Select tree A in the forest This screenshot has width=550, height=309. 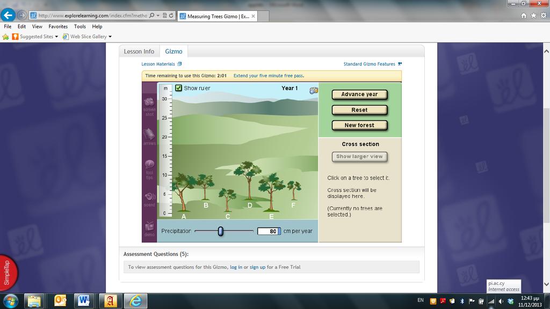[183, 192]
